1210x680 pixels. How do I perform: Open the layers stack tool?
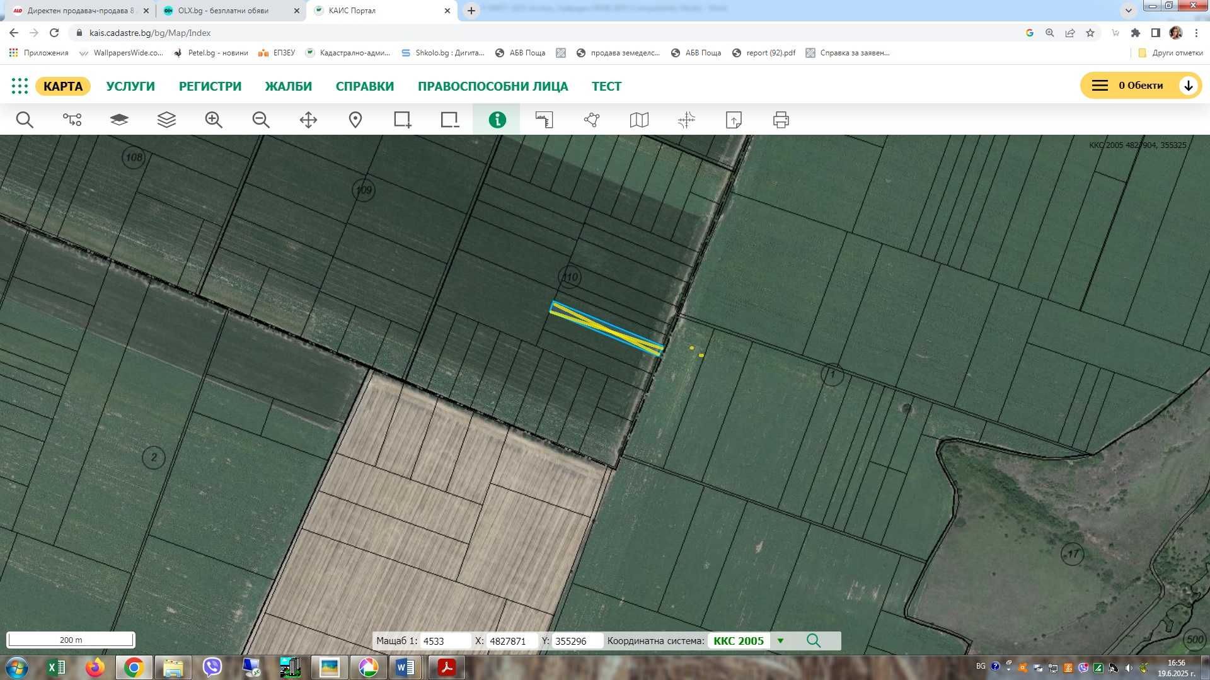(x=166, y=120)
